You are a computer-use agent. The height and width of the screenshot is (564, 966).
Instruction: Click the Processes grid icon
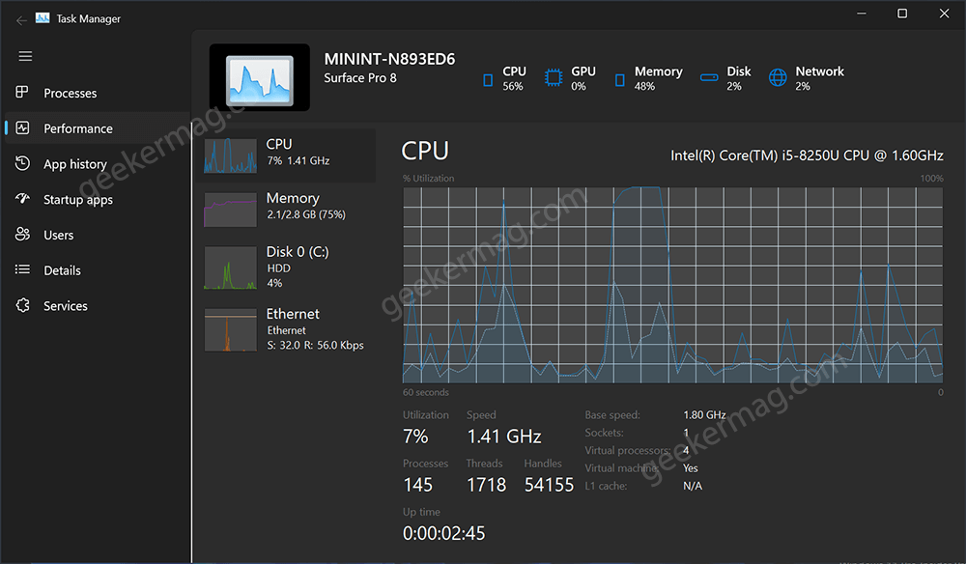[22, 93]
